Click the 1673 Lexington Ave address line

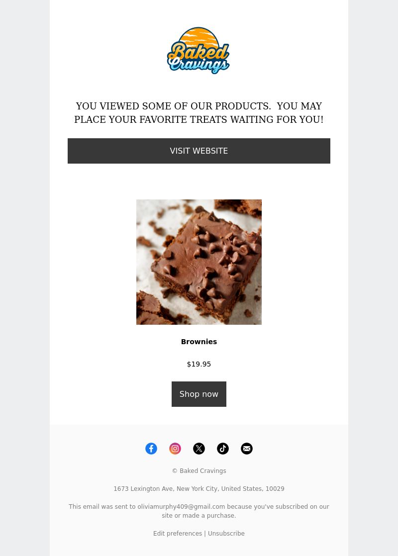[199, 489]
